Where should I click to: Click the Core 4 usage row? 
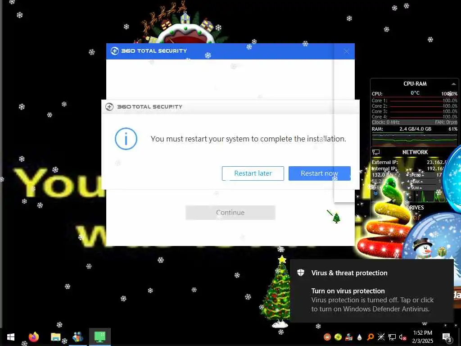pos(414,117)
